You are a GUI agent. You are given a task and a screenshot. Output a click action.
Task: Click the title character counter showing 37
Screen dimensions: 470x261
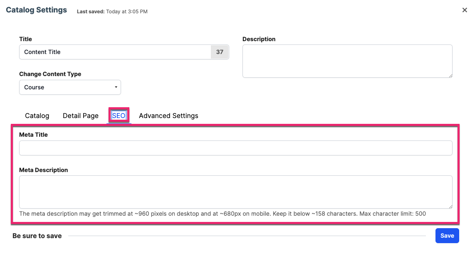[220, 52]
